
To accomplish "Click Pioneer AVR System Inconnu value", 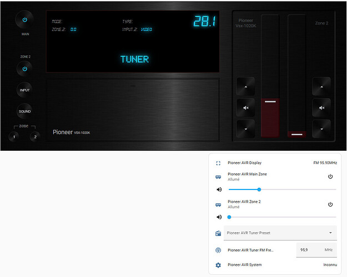I will coord(330,265).
